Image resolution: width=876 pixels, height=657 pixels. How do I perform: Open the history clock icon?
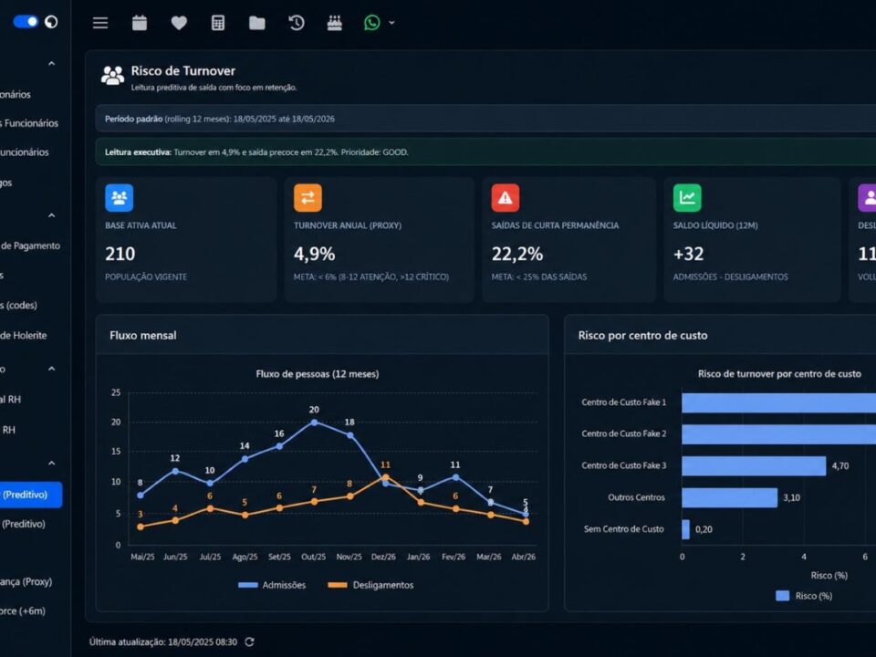pos(296,23)
